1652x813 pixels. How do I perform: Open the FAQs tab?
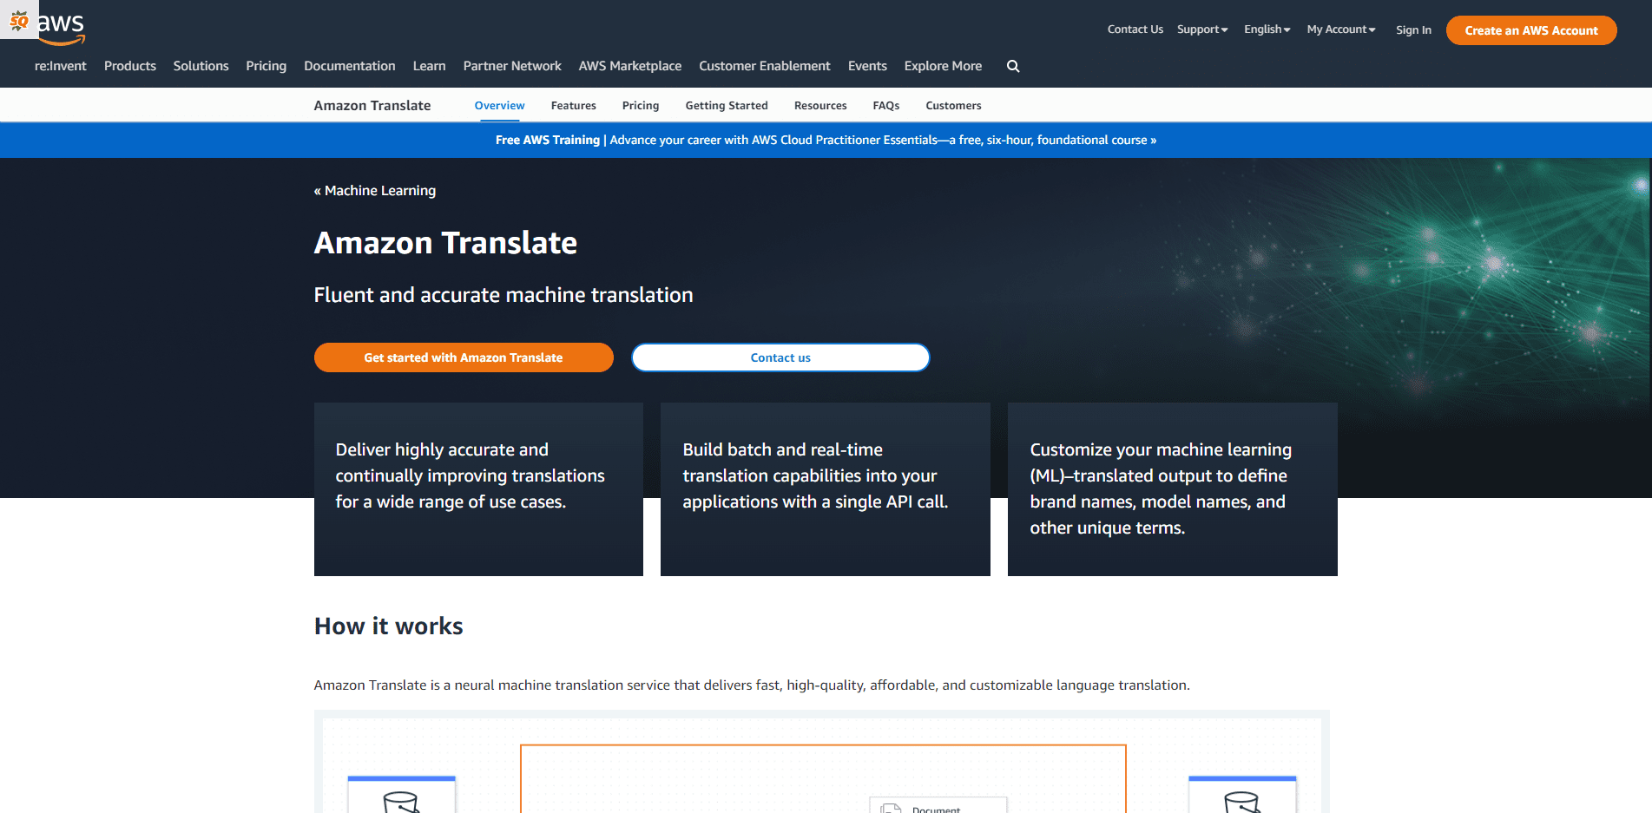tap(885, 105)
